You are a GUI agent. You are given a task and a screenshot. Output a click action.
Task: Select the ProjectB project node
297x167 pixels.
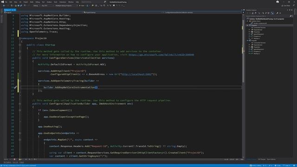pos(254,40)
